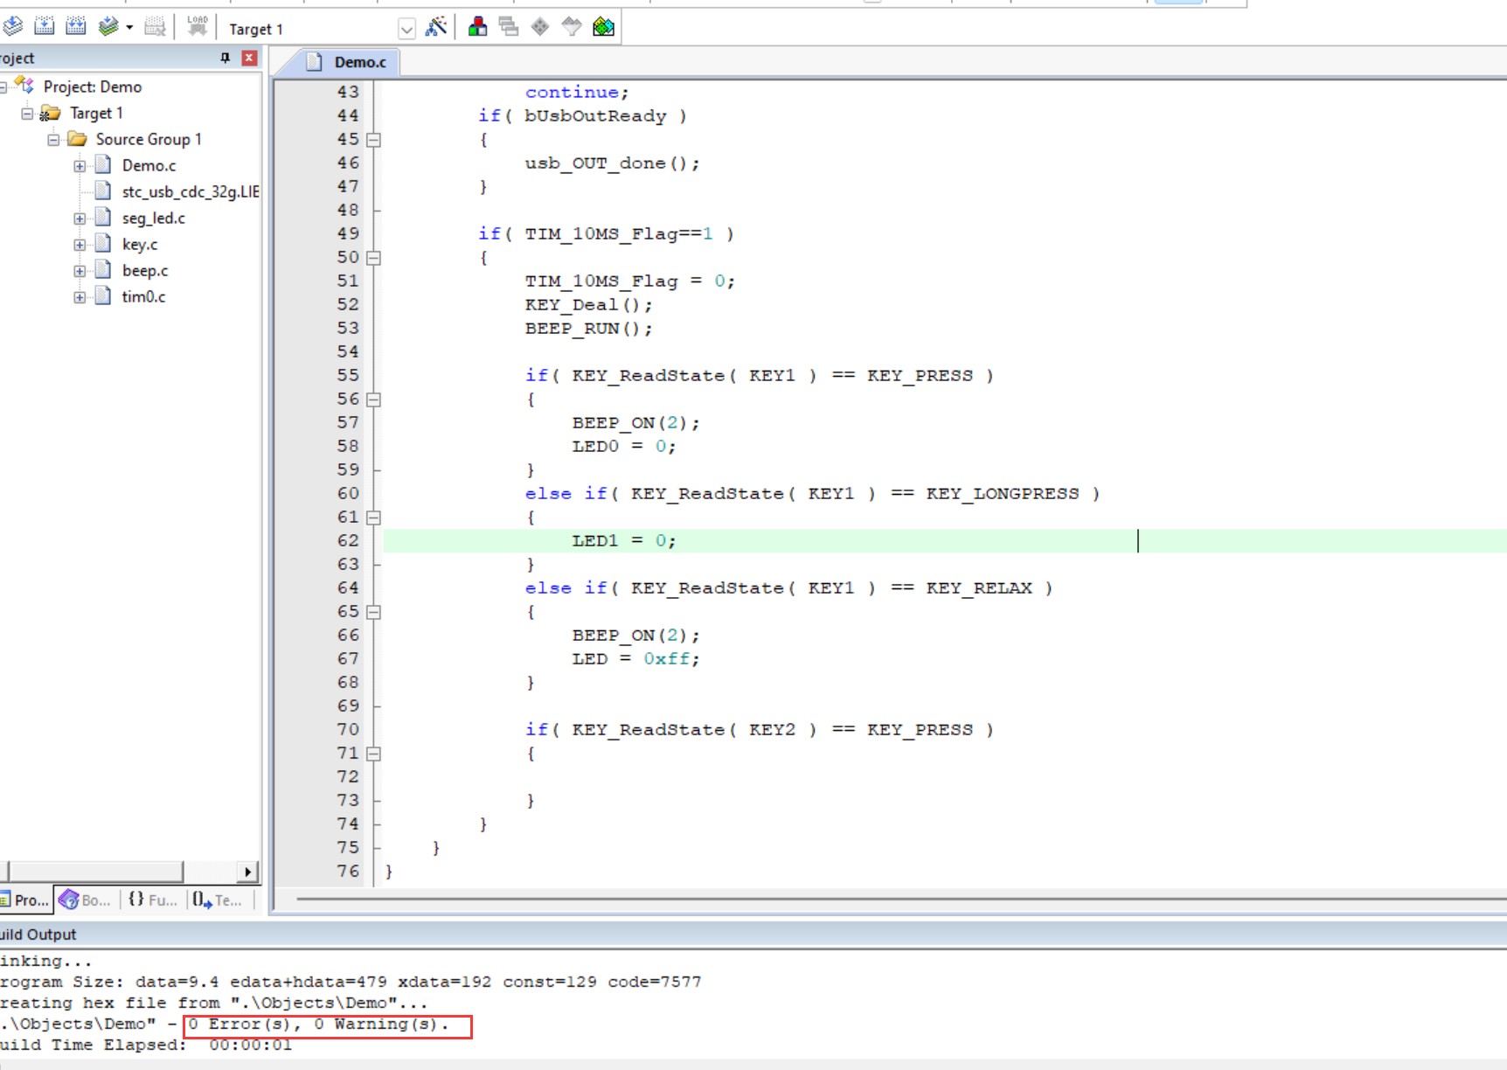Switch to the Templates bottom tab
Viewport: 1507px width, 1070px height.
click(x=219, y=900)
